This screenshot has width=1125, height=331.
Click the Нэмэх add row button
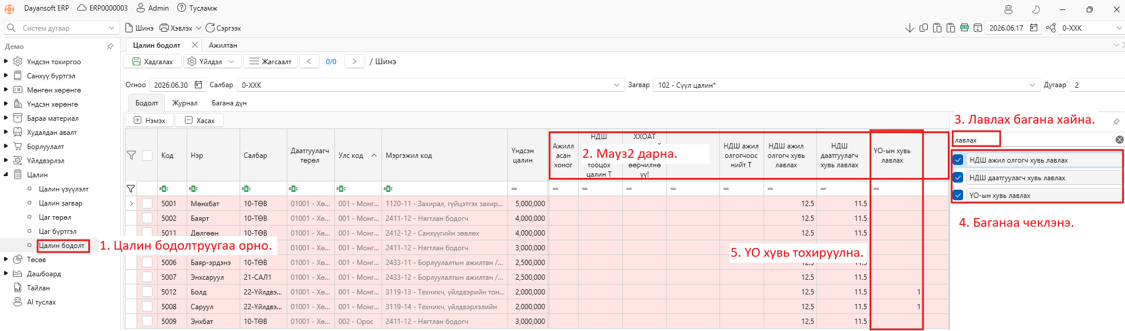click(x=149, y=120)
